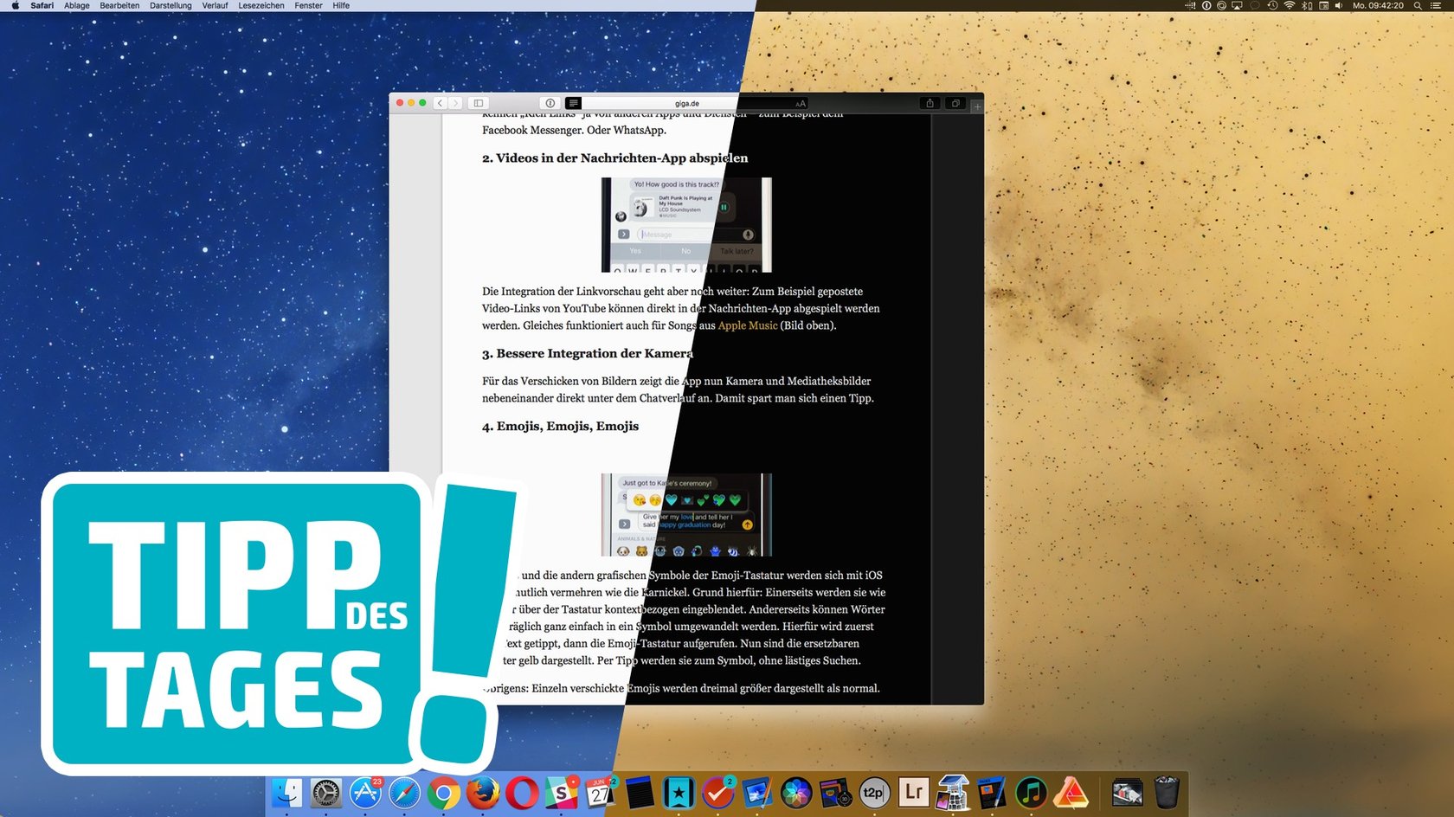This screenshot has width=1454, height=817.
Task: Open the Share menu in Safari
Action: pyautogui.click(x=930, y=103)
